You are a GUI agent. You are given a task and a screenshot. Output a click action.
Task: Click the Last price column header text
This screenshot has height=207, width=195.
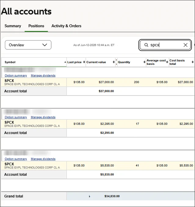tap(74, 62)
